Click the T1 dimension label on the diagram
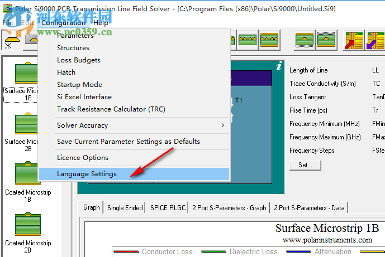Viewport: 385px width, 257px height. click(239, 100)
